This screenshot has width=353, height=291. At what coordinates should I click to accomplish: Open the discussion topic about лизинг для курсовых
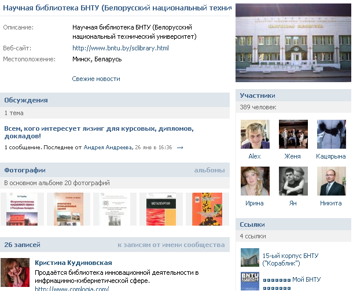[99, 132]
